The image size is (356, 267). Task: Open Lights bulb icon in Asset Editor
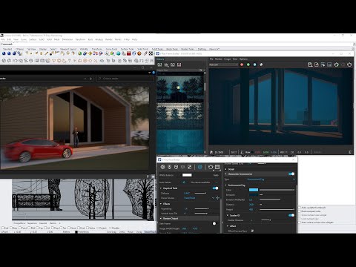click(x=169, y=167)
